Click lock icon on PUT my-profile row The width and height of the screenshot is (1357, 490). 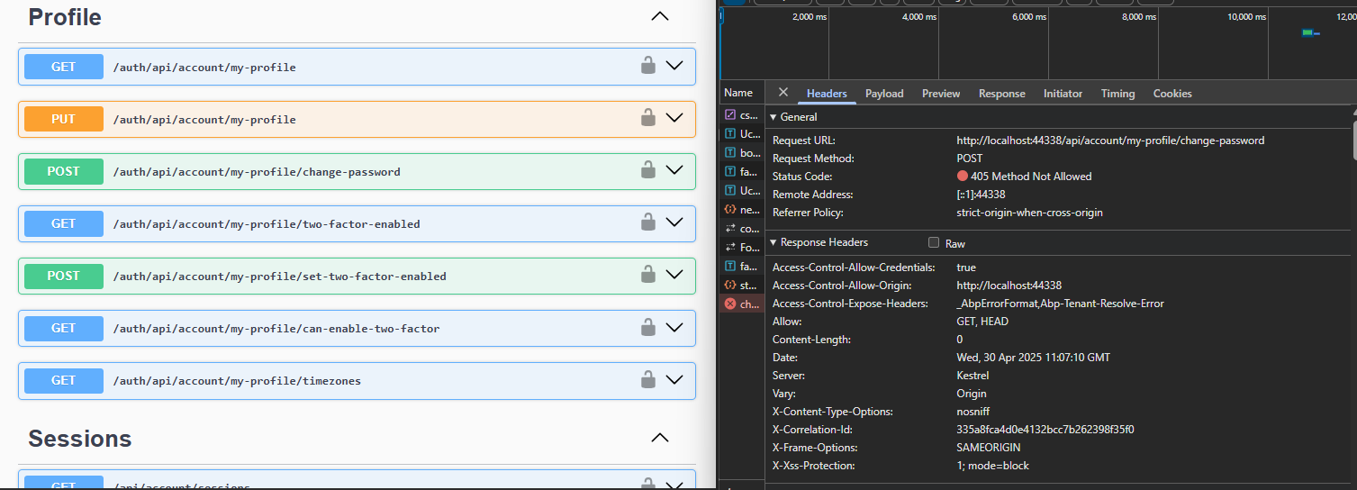(647, 118)
